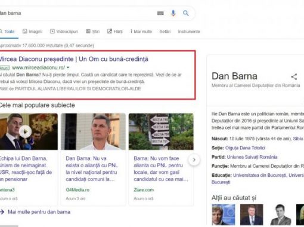Play the video on the Antena3 card

25,131
